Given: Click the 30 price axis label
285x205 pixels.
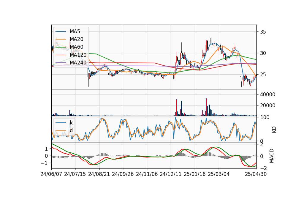Looking at the screenshot, I should pos(263,53).
